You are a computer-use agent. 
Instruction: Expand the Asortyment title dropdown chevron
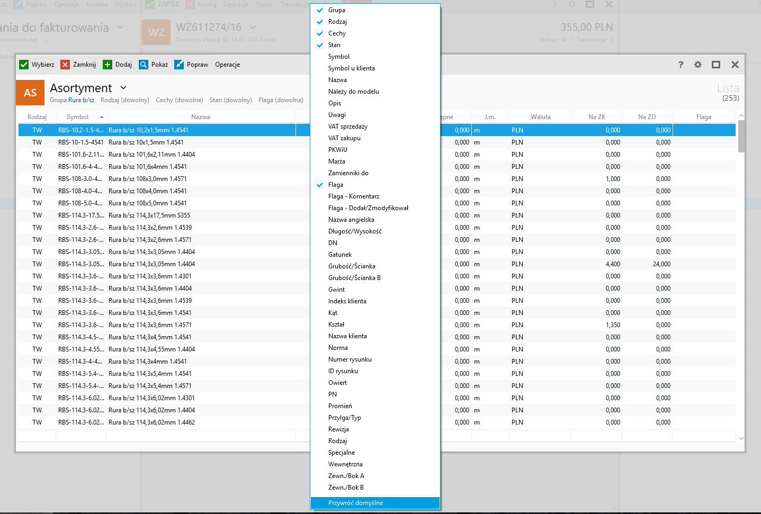point(123,88)
